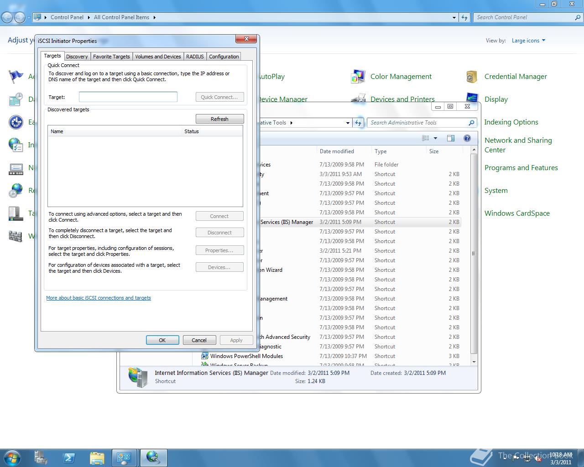Click the Taskbar and Start Menu icon
584x467 pixels.
click(16, 213)
